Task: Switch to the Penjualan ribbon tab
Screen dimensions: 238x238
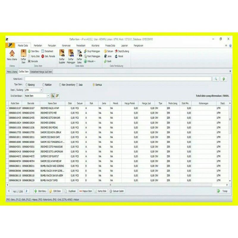Action: 52,46
